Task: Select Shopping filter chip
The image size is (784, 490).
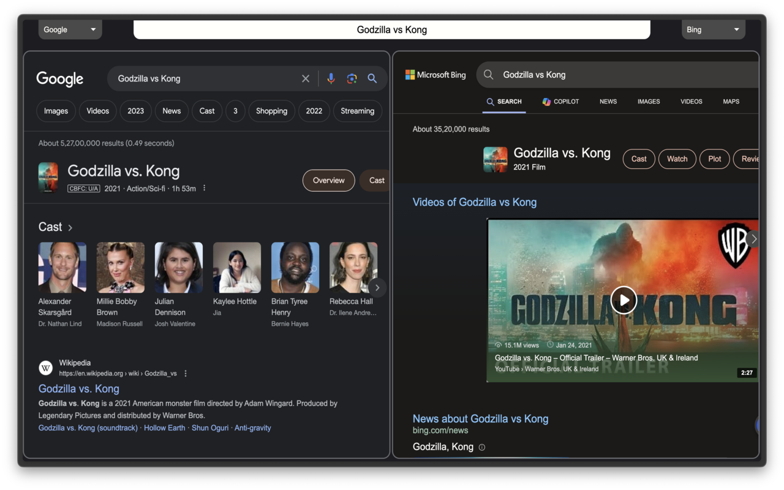Action: pos(271,111)
